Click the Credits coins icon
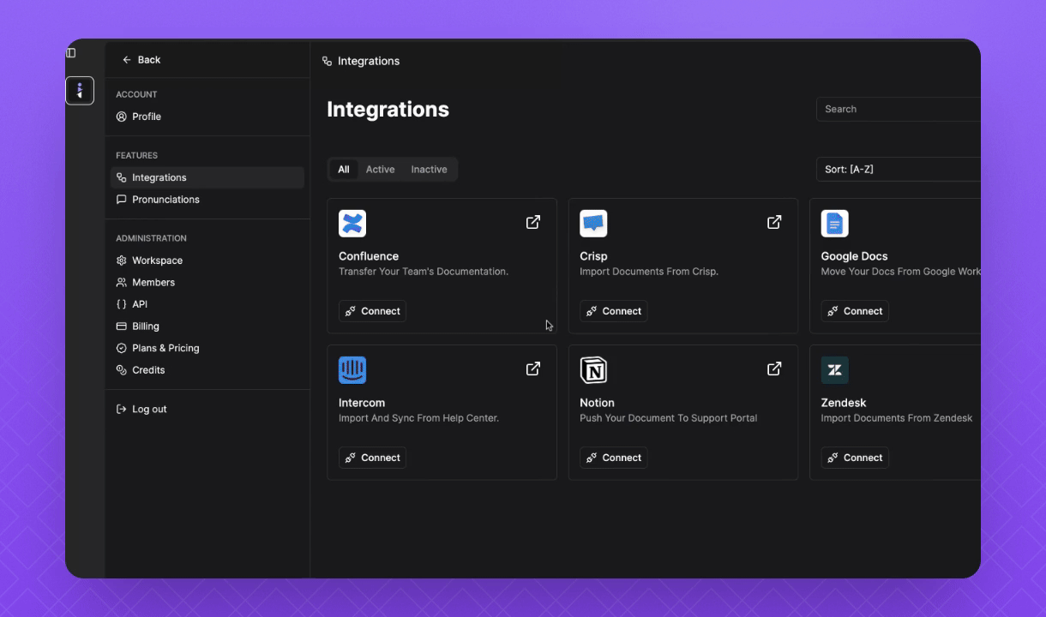The height and width of the screenshot is (617, 1046). (122, 370)
